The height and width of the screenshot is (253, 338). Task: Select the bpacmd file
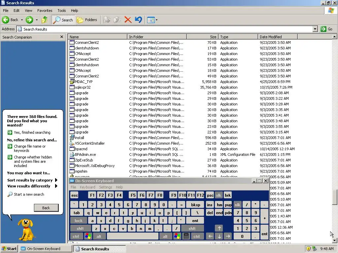coord(81,149)
